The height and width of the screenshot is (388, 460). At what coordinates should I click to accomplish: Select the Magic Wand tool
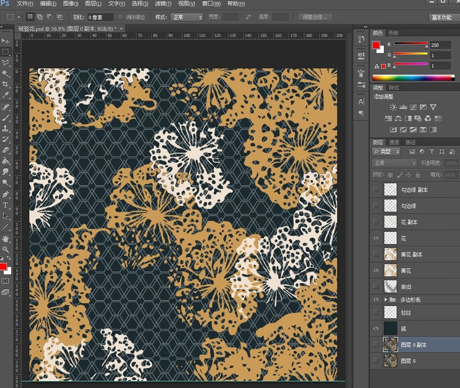tap(5, 73)
